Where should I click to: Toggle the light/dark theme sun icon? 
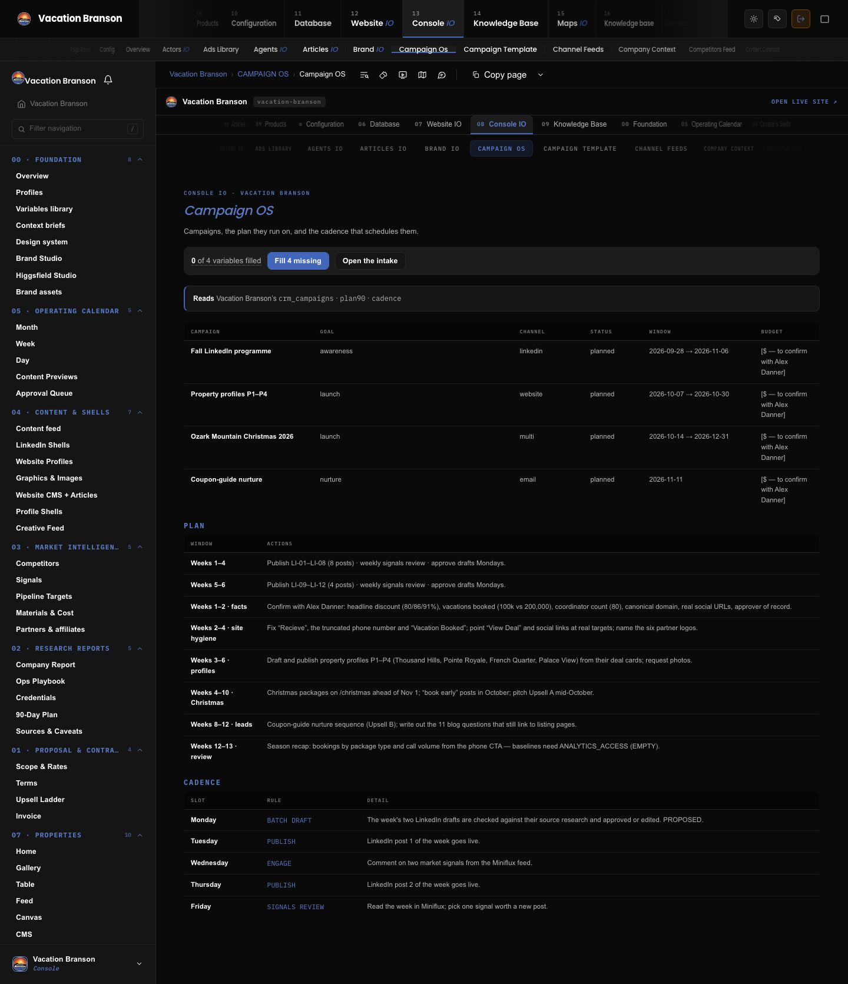pos(754,19)
